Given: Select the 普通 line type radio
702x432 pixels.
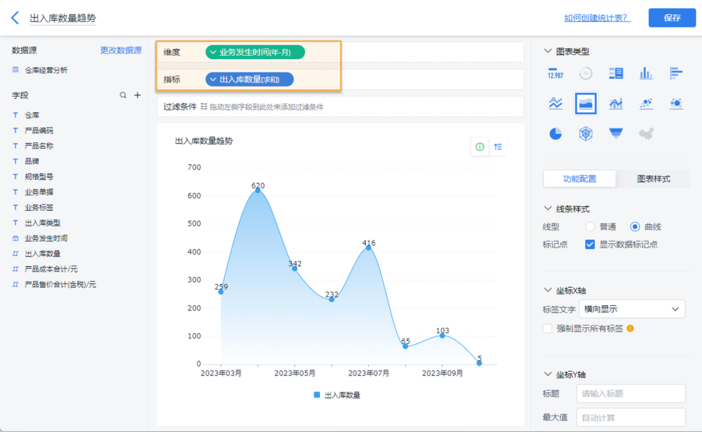Looking at the screenshot, I should tap(590, 227).
